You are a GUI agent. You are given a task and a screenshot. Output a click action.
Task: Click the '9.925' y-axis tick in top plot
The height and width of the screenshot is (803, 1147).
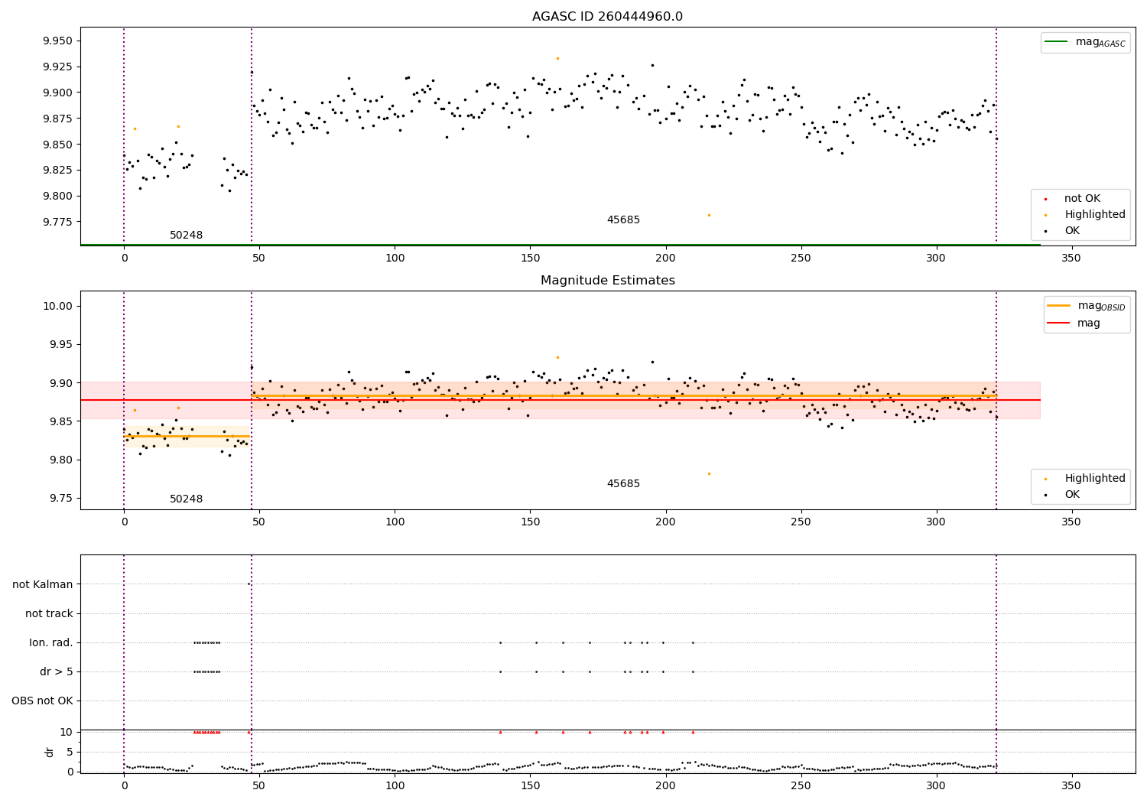58,67
